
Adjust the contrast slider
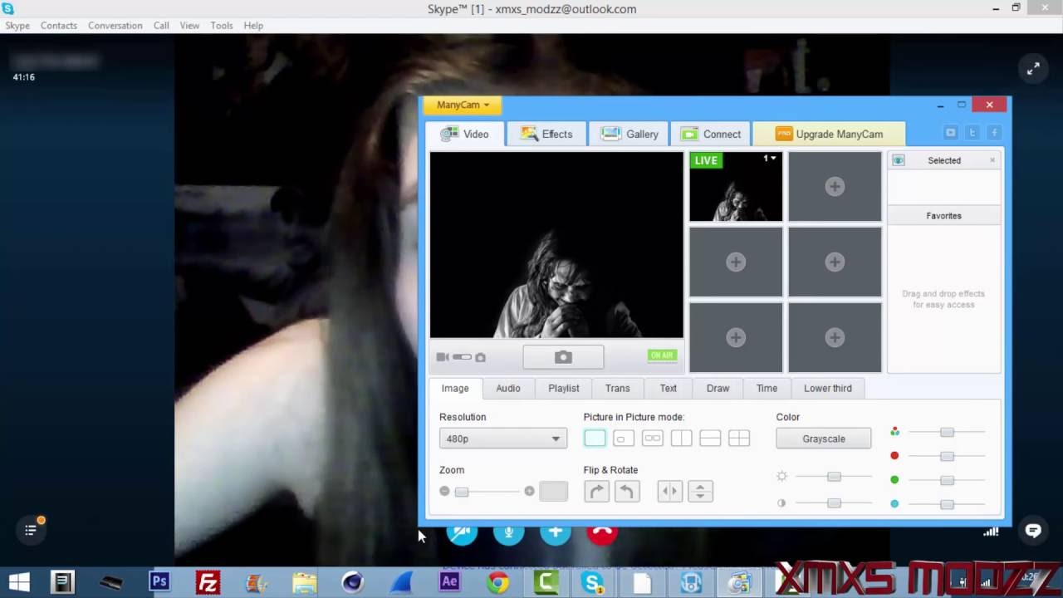coord(834,503)
